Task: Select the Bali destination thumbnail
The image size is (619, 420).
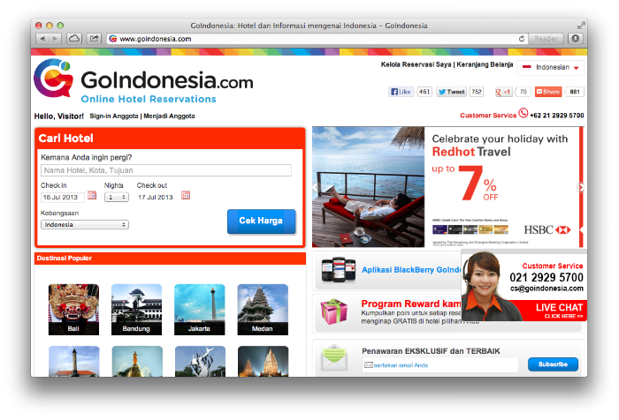Action: coord(73,310)
